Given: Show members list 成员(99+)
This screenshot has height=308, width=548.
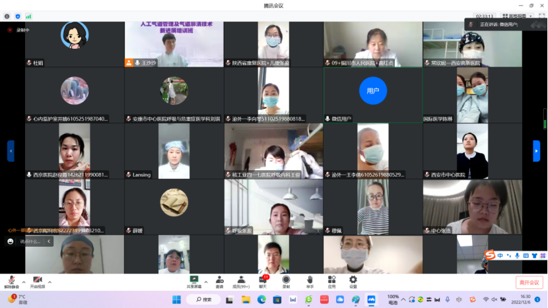Looking at the screenshot, I should coord(241,282).
